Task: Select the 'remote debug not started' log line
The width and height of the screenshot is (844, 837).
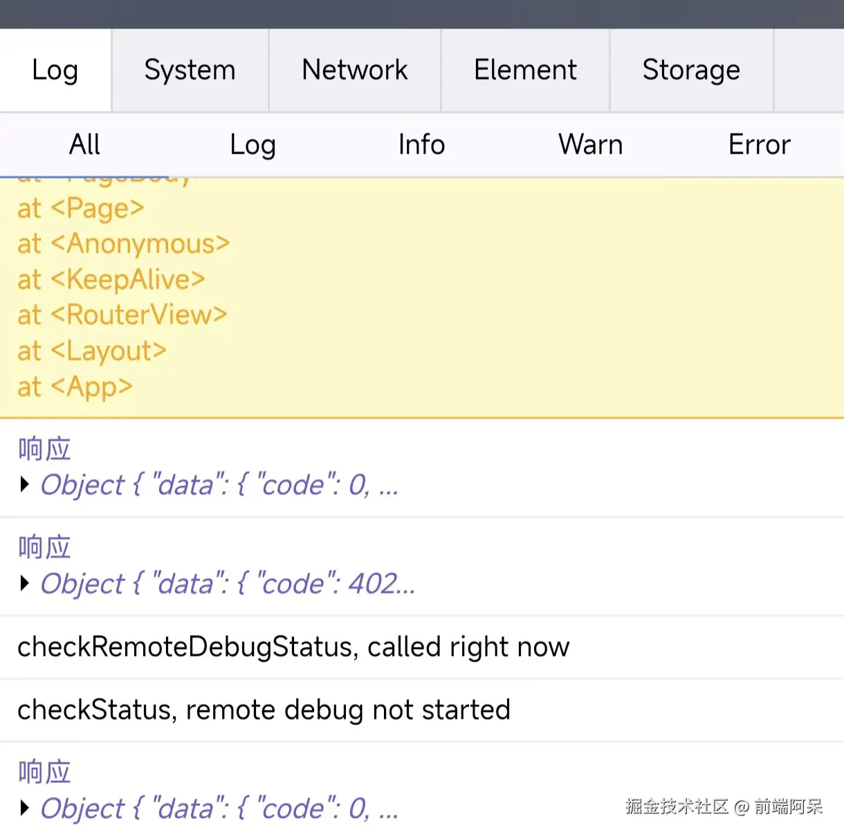Action: [x=264, y=710]
